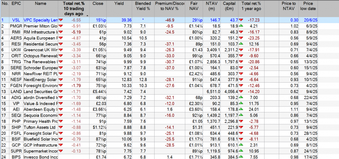Click red down arrow beside UKW -3.39
This screenshot has width=339, height=159.
coord(61,50)
